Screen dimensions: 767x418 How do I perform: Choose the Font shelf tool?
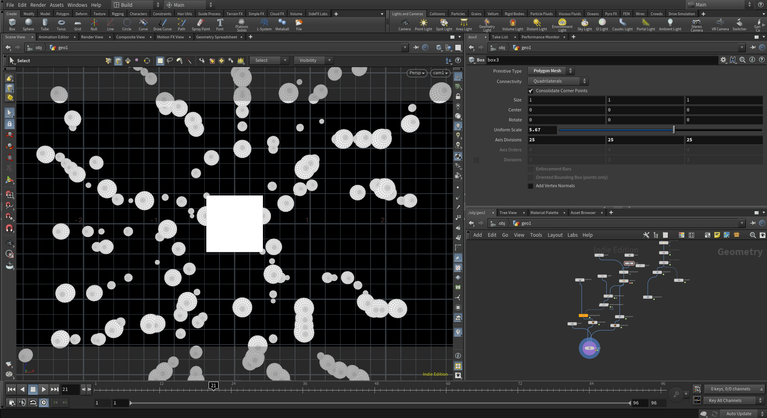(220, 24)
